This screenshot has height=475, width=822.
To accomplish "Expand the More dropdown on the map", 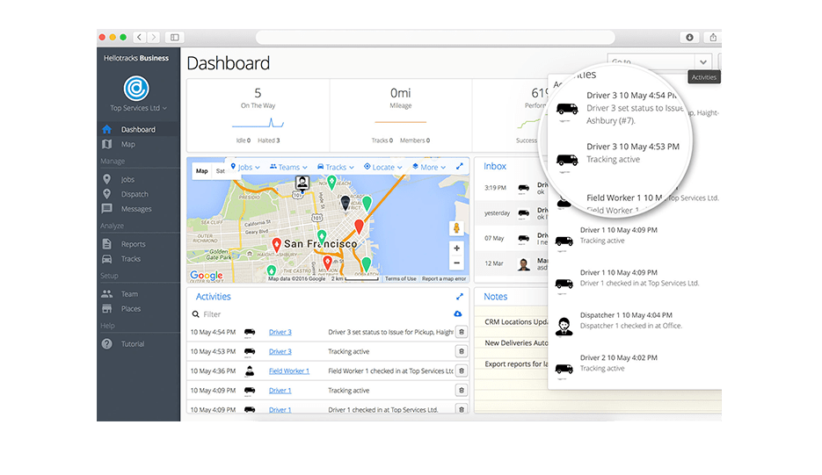I will (x=429, y=167).
